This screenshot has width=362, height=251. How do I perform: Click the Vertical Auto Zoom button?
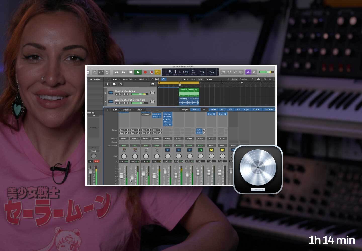[265, 79]
